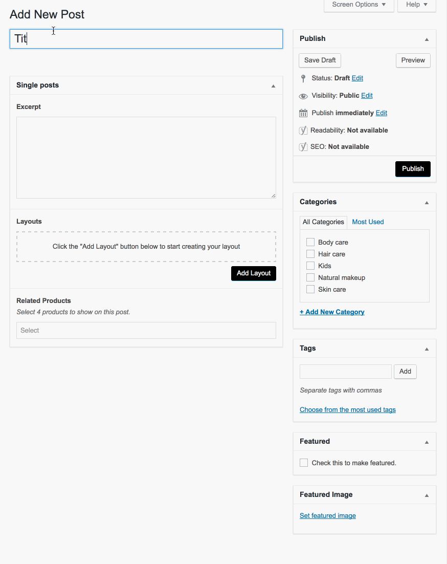The image size is (447, 564).
Task: Select the All Categories tab
Action: point(323,222)
